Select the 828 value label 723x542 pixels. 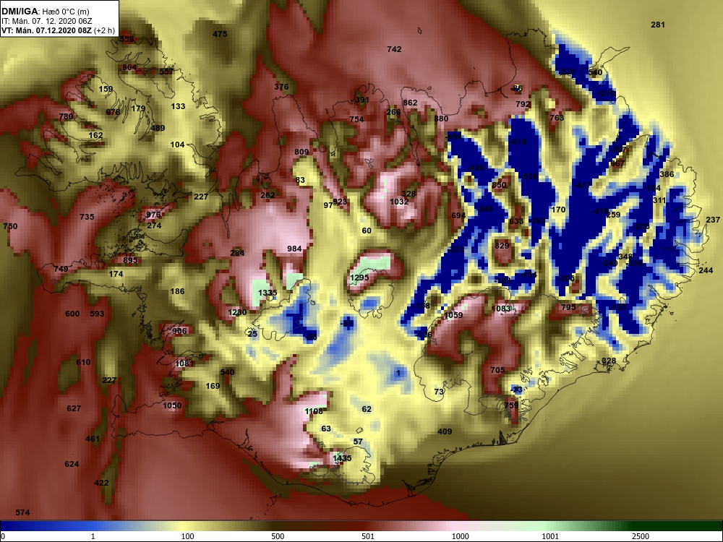(x=609, y=361)
